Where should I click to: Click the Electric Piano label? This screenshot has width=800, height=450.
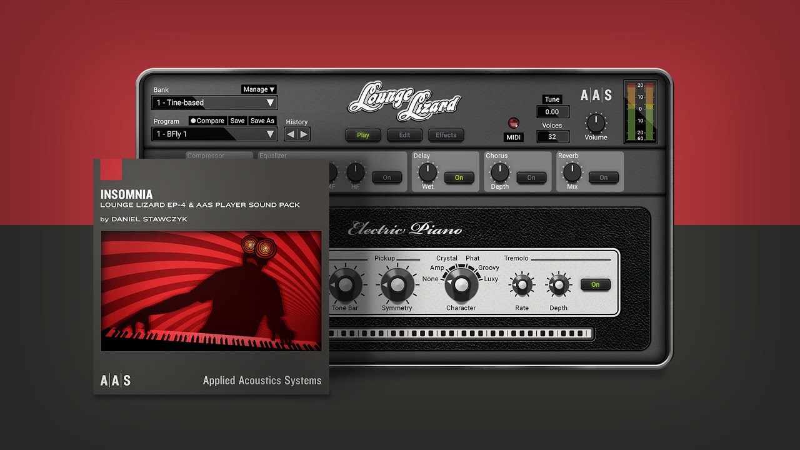pos(405,229)
